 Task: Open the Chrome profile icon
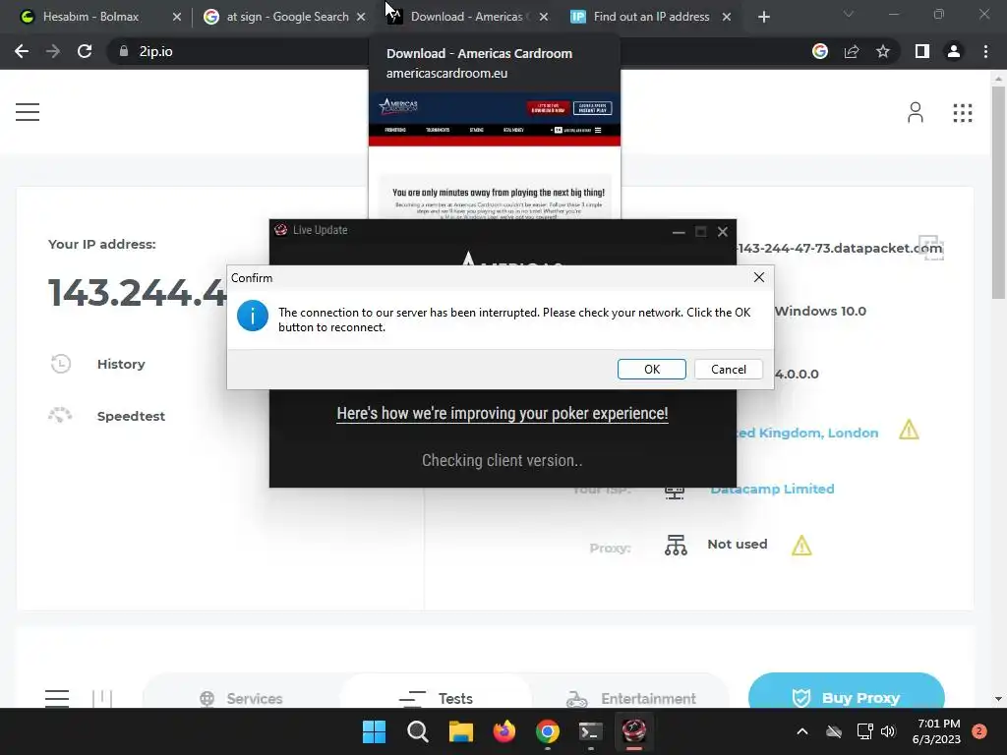(x=954, y=51)
